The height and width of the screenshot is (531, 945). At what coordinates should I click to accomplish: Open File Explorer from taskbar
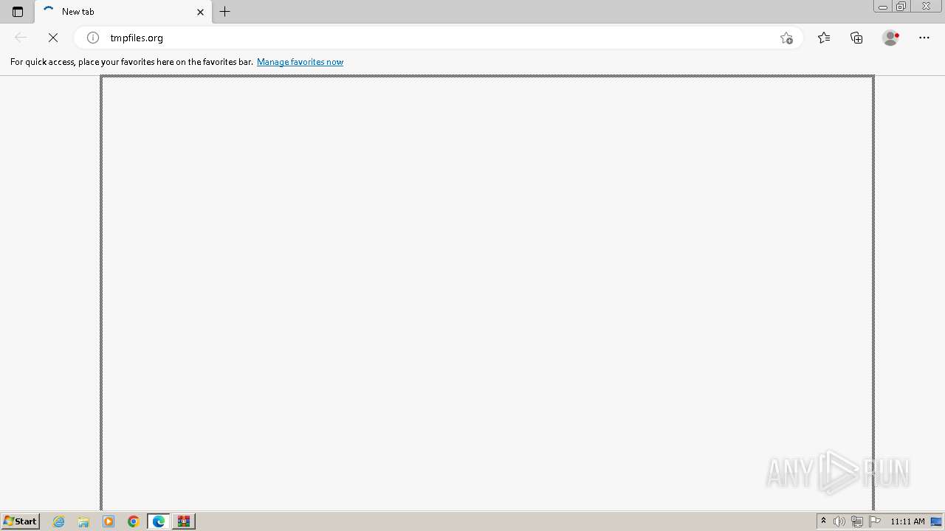coord(83,521)
